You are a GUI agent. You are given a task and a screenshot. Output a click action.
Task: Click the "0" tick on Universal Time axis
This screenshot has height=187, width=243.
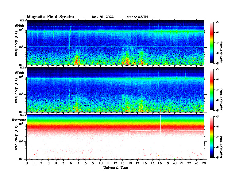click(27, 163)
